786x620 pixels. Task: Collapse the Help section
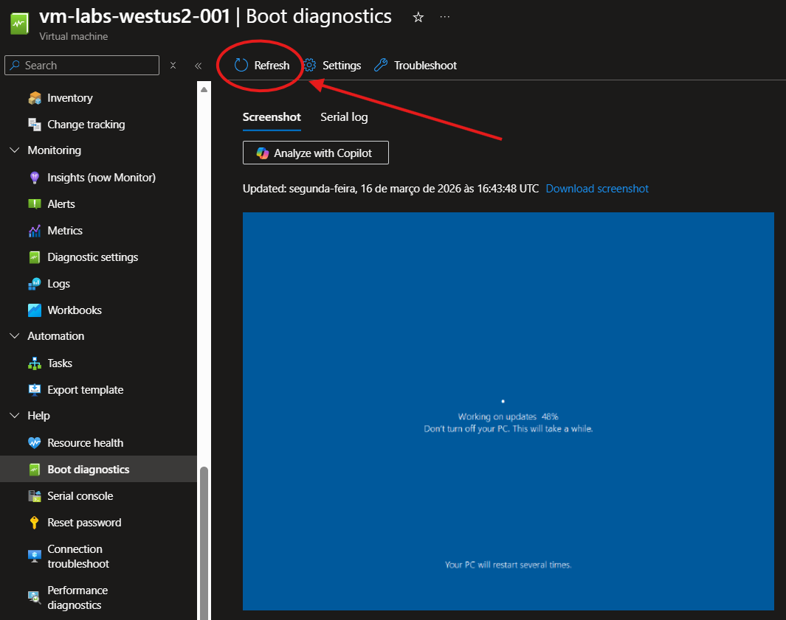click(15, 416)
